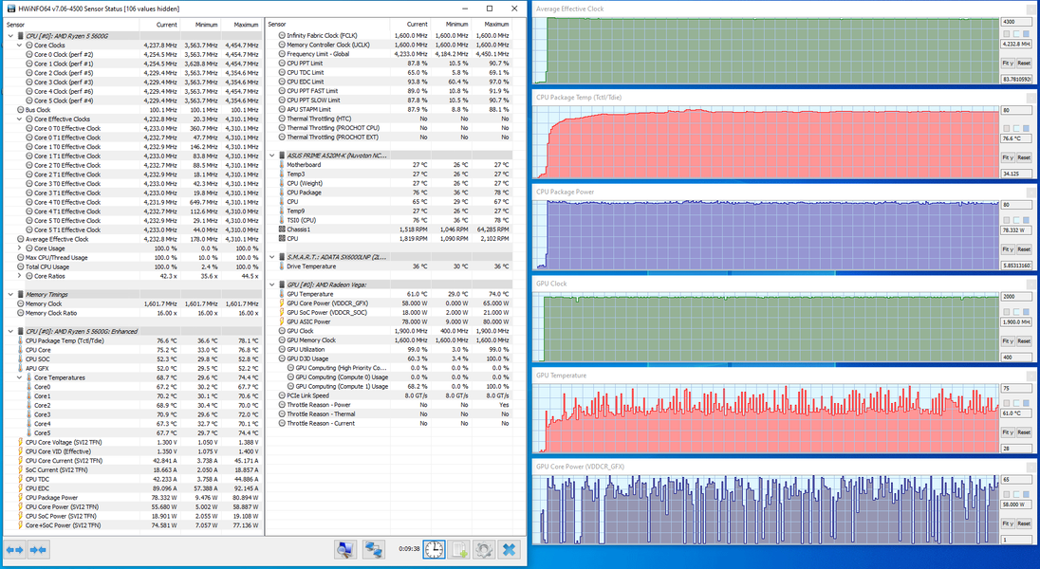
Task: Click the network computers remote monitoring icon
Action: tap(374, 550)
